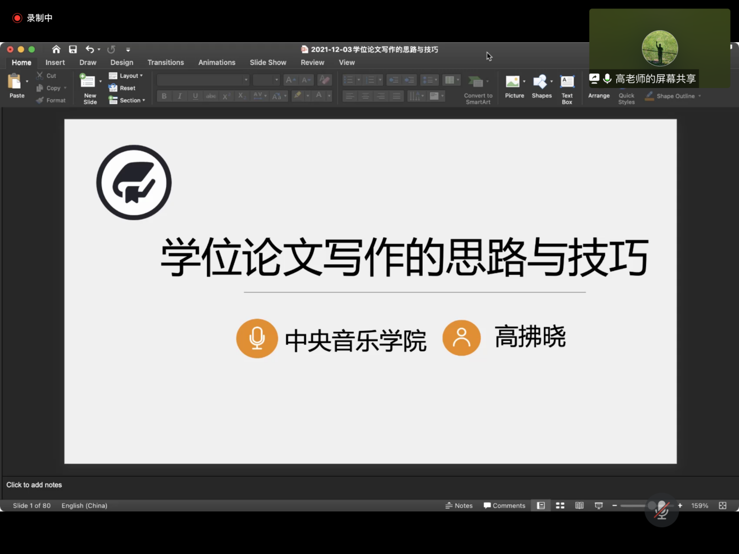Click the zoom in plus button
Viewport: 739px width, 554px height.
tap(680, 506)
